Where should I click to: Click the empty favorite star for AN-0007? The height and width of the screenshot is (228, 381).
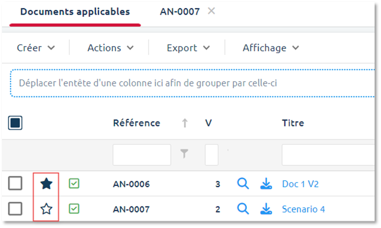tap(46, 209)
